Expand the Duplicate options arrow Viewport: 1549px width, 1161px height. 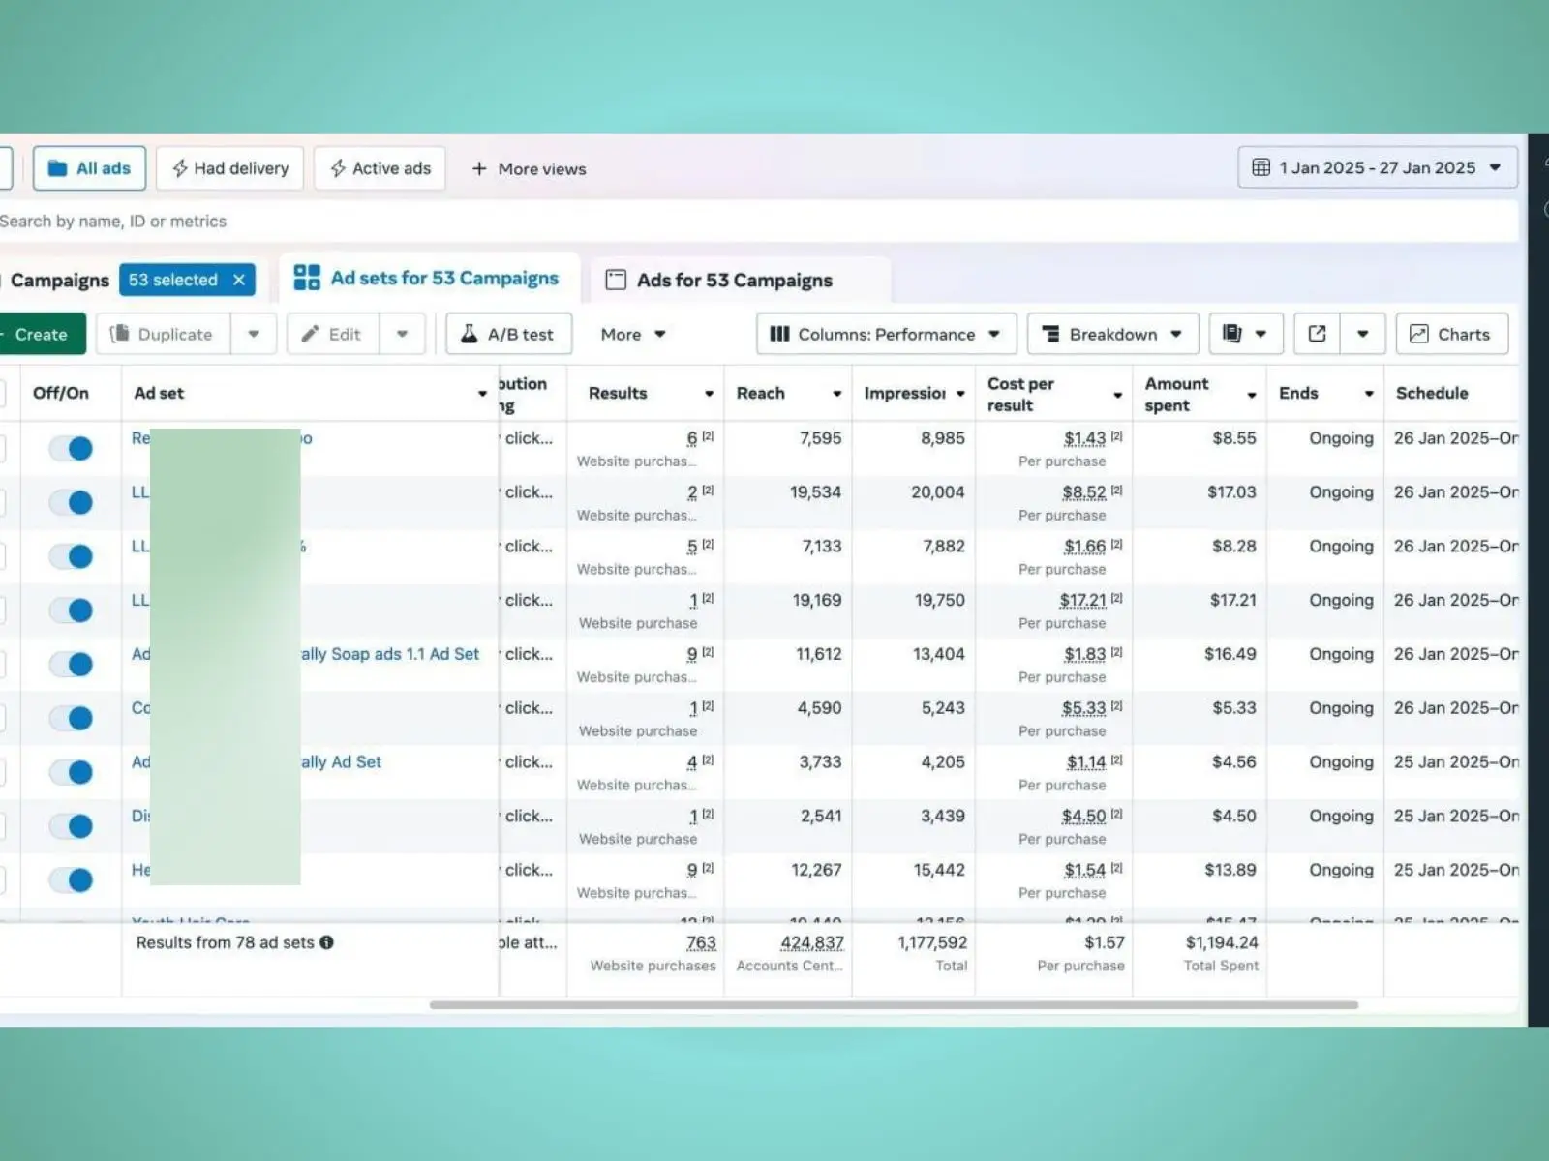(254, 334)
